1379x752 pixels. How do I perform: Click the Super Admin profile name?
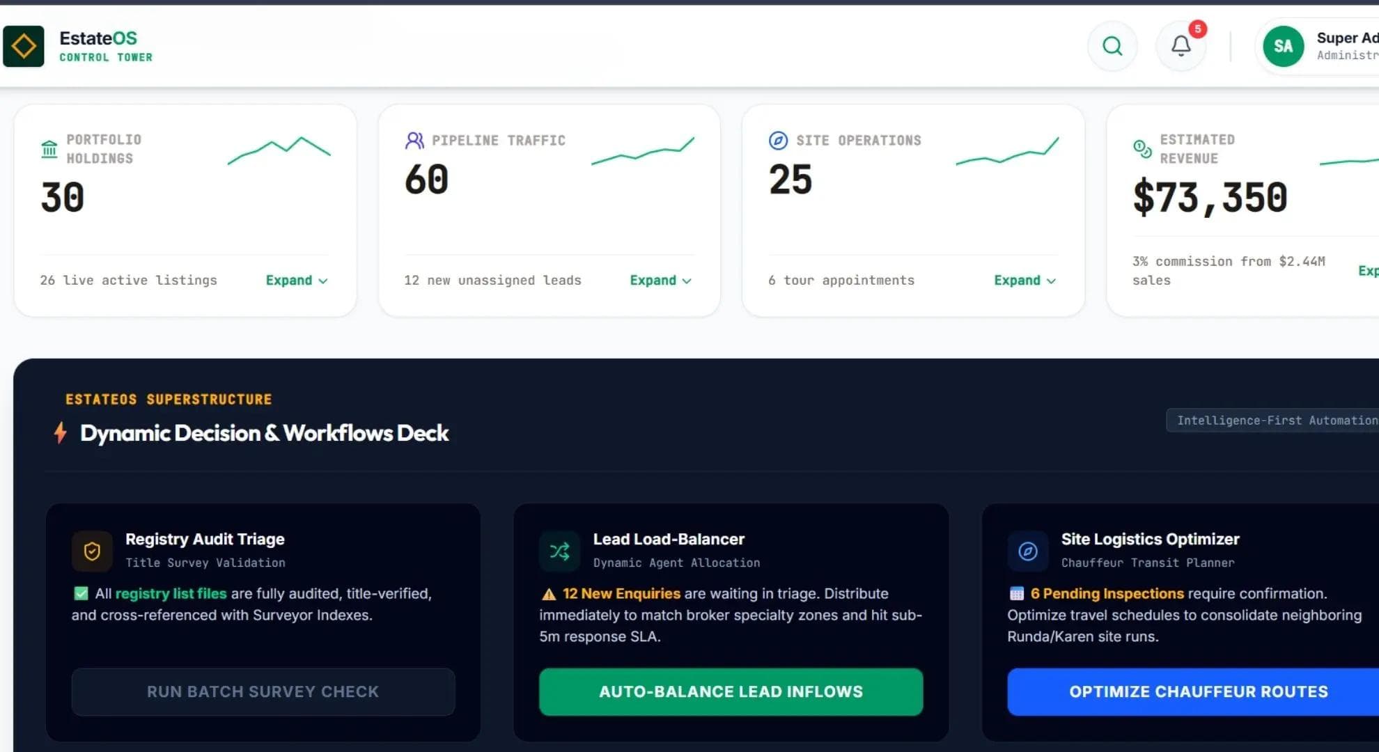point(1347,38)
